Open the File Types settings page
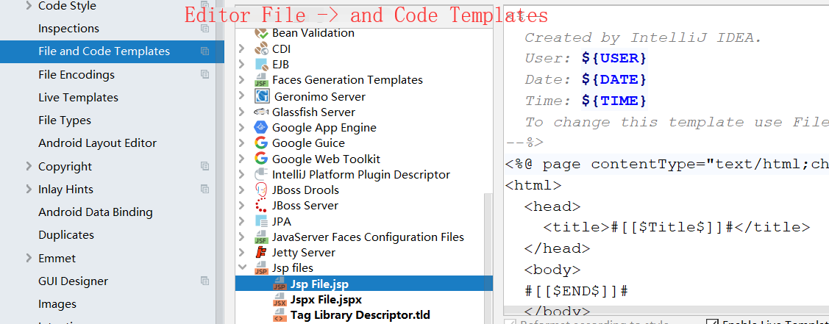829x324 pixels. click(65, 120)
